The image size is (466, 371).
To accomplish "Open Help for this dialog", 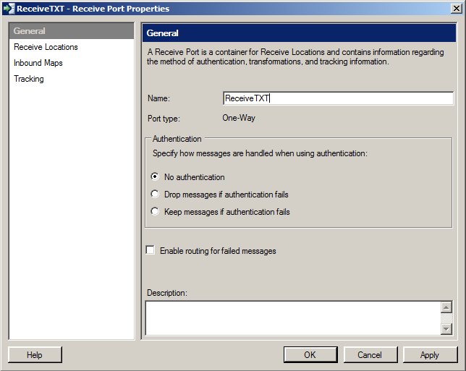I will point(35,354).
